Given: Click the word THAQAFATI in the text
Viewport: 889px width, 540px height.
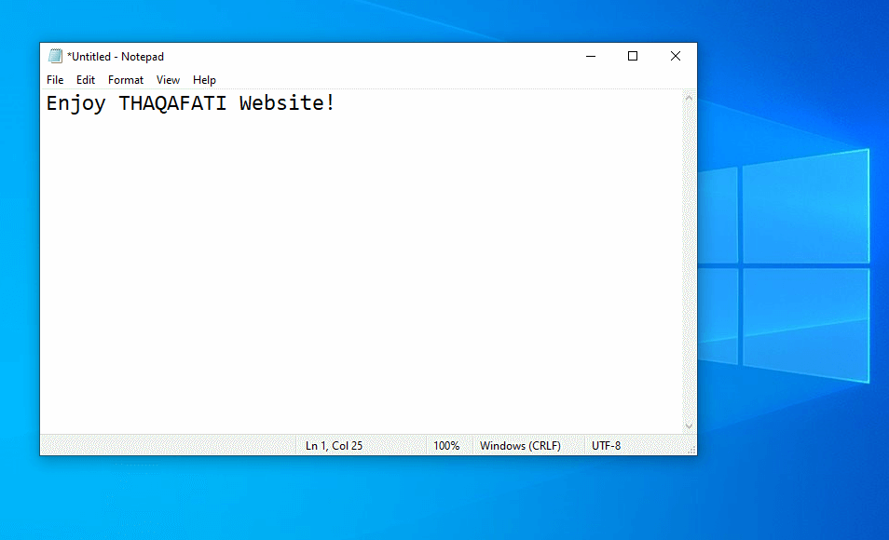Looking at the screenshot, I should (172, 103).
